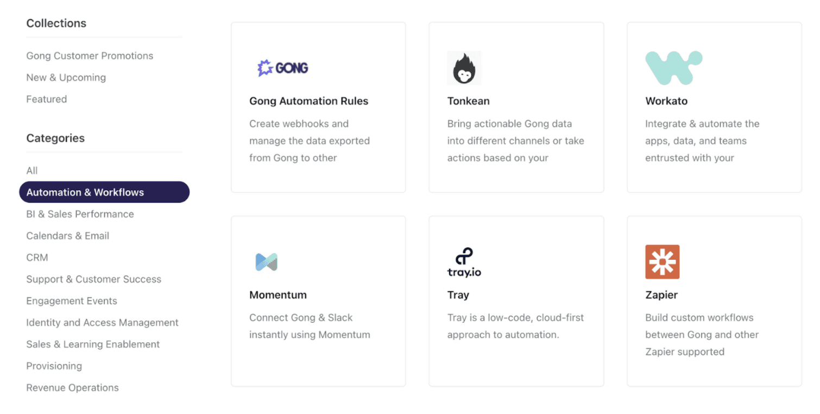
Task: Open the Featured collection
Action: click(x=47, y=99)
